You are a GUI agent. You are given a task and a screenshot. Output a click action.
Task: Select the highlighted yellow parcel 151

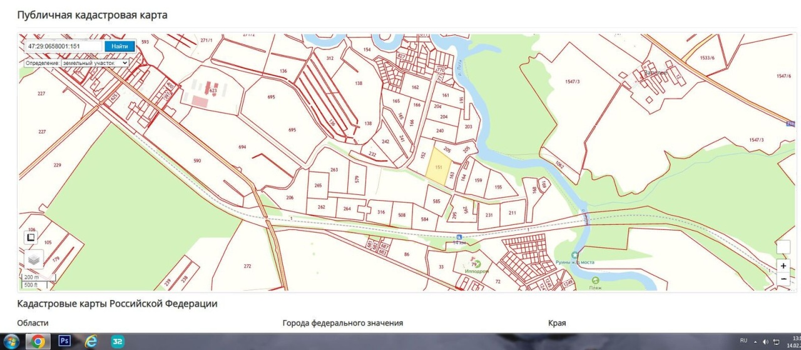(x=438, y=168)
